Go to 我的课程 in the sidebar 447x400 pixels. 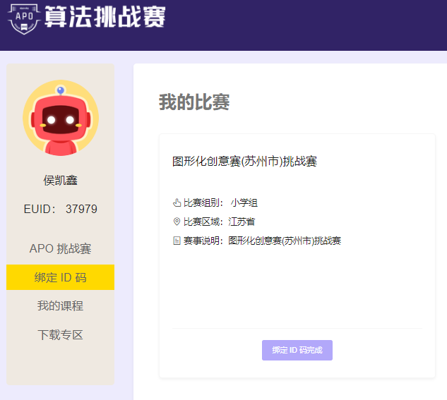click(x=61, y=305)
